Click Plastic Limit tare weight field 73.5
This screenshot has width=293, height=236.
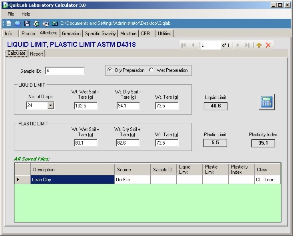click(167, 143)
